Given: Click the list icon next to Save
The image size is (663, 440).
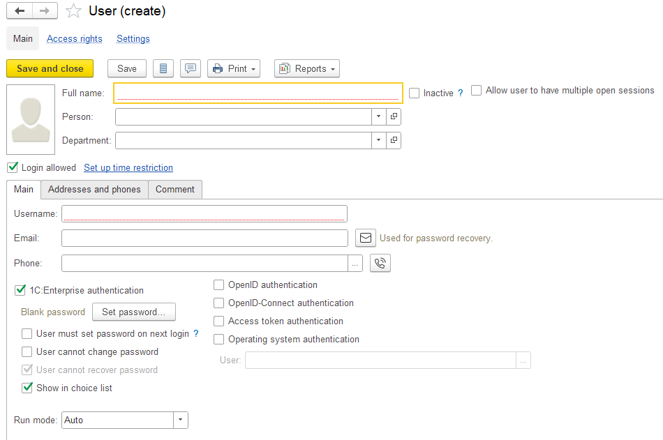Looking at the screenshot, I should (x=163, y=68).
